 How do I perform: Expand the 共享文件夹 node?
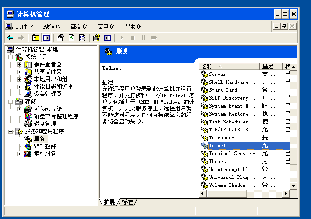click(19, 72)
